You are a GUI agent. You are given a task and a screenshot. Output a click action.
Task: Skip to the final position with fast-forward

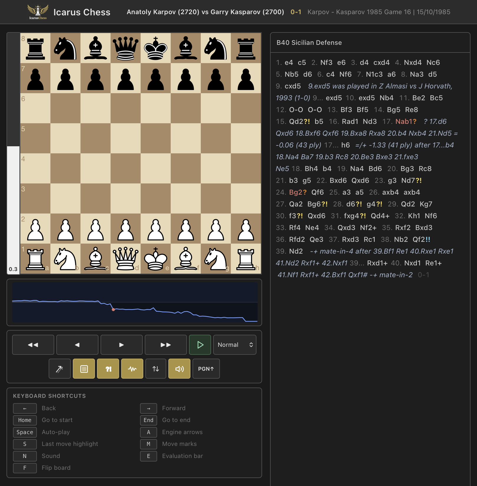pyautogui.click(x=166, y=344)
